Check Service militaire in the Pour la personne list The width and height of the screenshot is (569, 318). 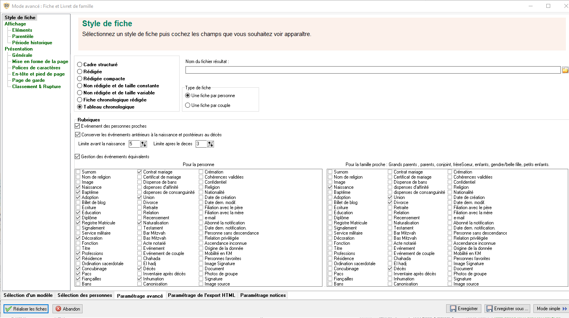(x=78, y=233)
